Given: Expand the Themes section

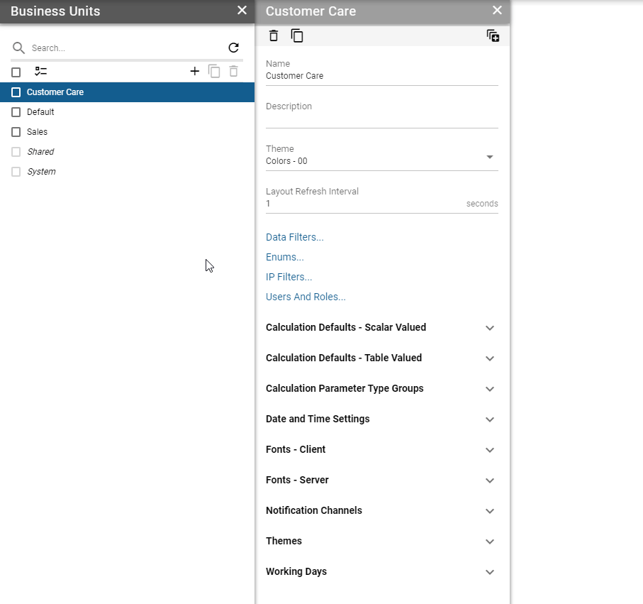Looking at the screenshot, I should pyautogui.click(x=489, y=542).
